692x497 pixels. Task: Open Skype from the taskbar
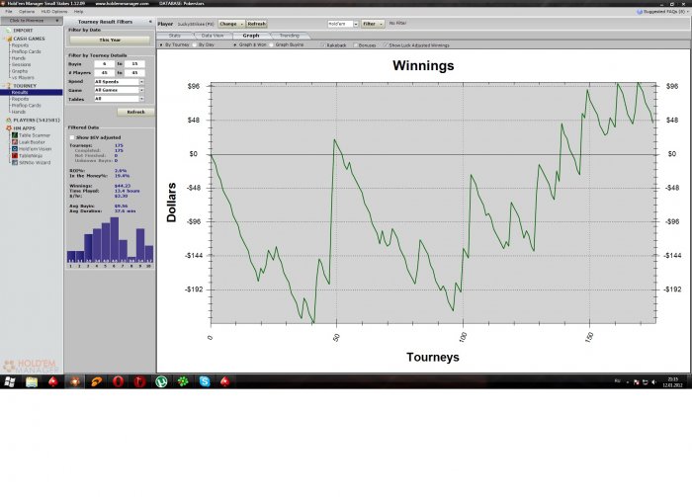(205, 381)
